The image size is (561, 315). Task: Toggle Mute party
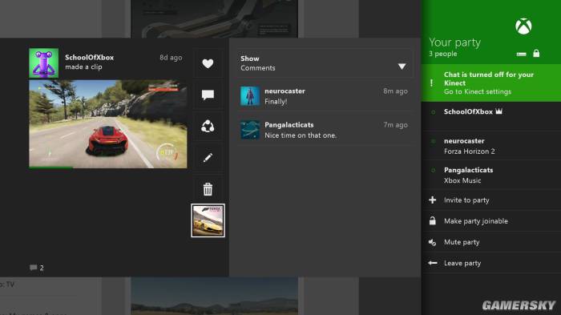pyautogui.click(x=491, y=242)
